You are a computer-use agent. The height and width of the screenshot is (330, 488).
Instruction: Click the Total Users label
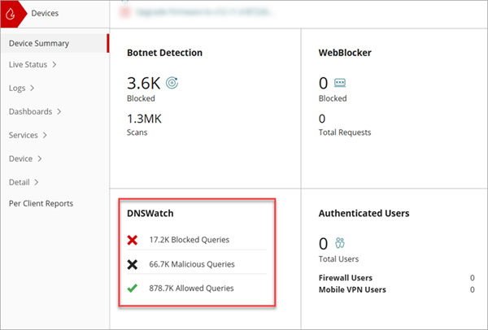(338, 259)
